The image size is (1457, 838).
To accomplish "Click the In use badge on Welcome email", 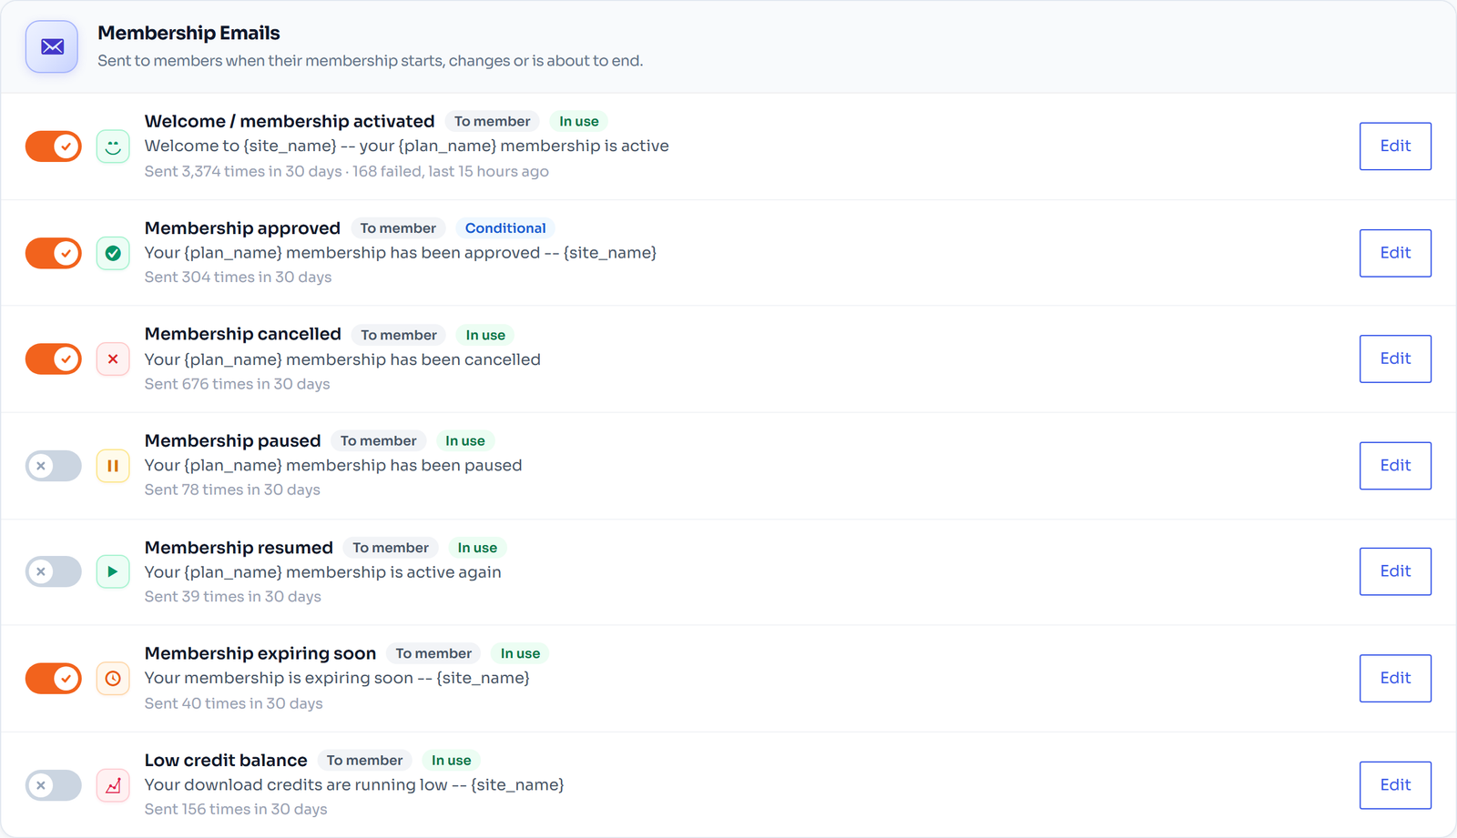I will (579, 121).
